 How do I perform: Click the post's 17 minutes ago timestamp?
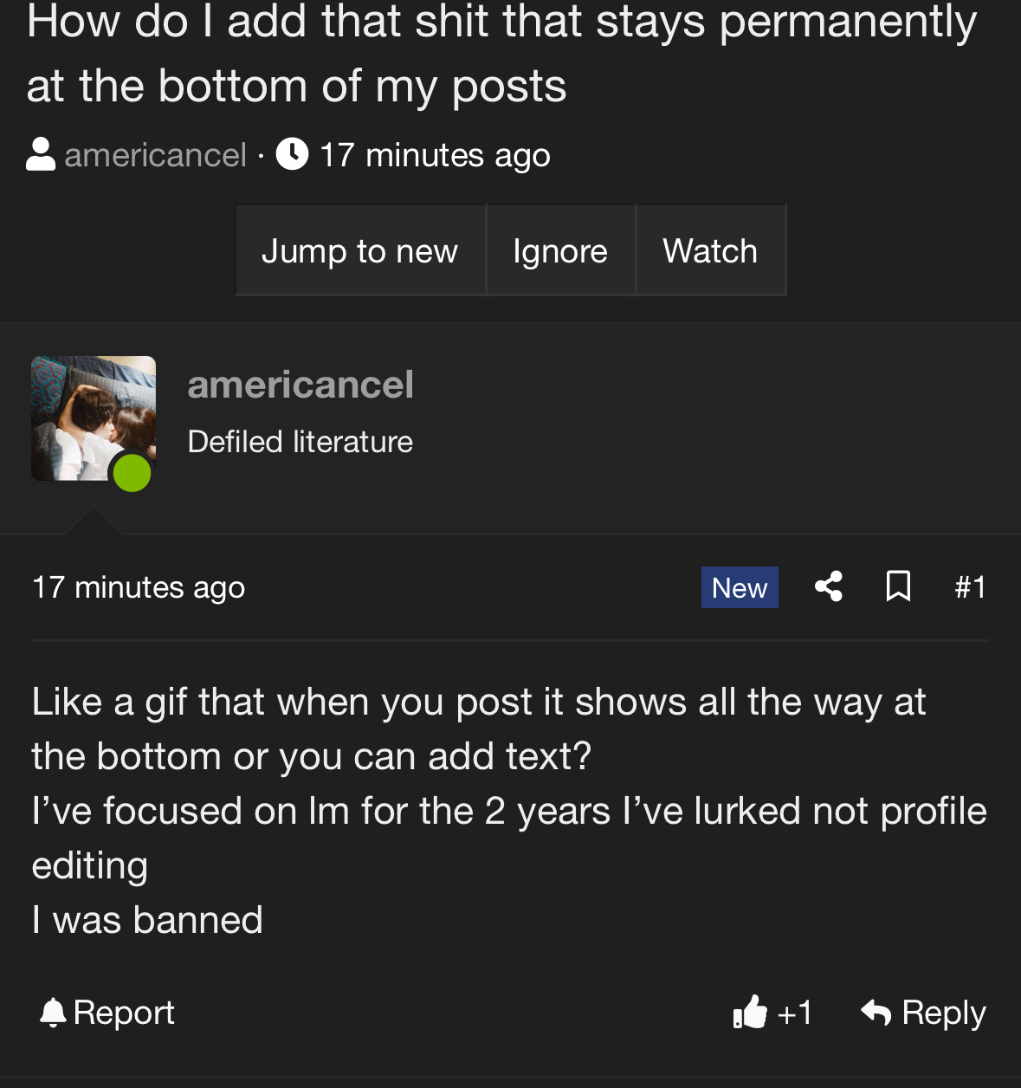coord(139,587)
